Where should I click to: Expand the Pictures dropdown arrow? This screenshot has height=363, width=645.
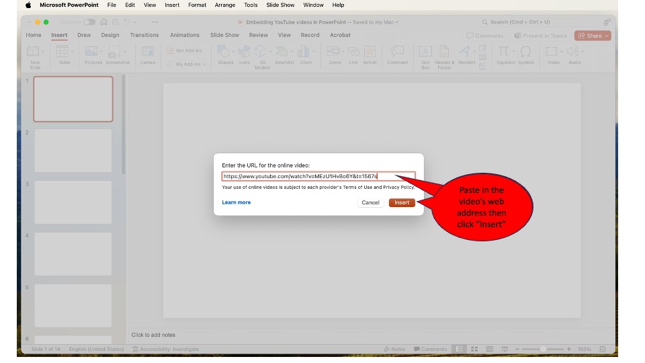(x=101, y=52)
